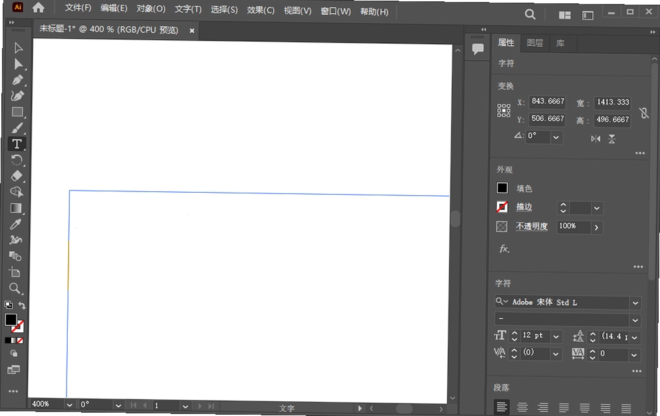Select the Type tool
Viewport: 660px width, 416px height.
tap(17, 144)
